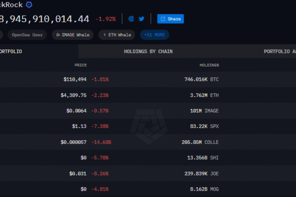Open the cut-off Portfolio tab at far right
The width and height of the screenshot is (296, 197).
coord(280,51)
